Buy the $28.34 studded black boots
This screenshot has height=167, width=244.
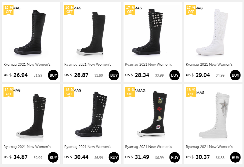175,75
